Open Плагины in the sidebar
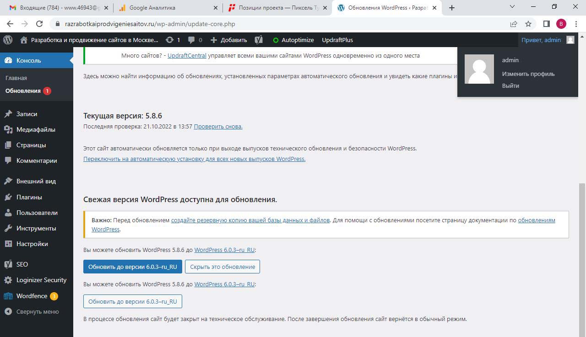The image size is (586, 337). (x=29, y=197)
